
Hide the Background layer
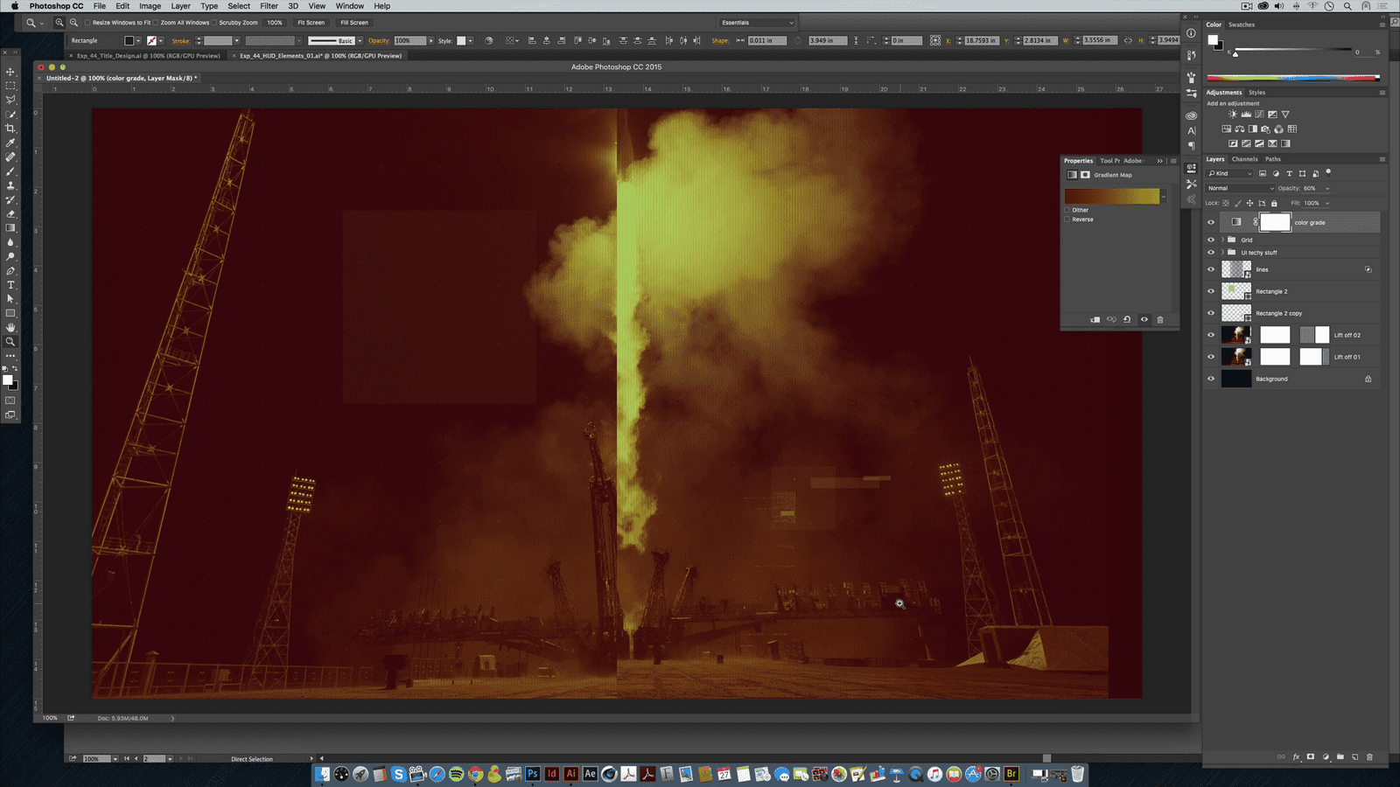tap(1211, 379)
